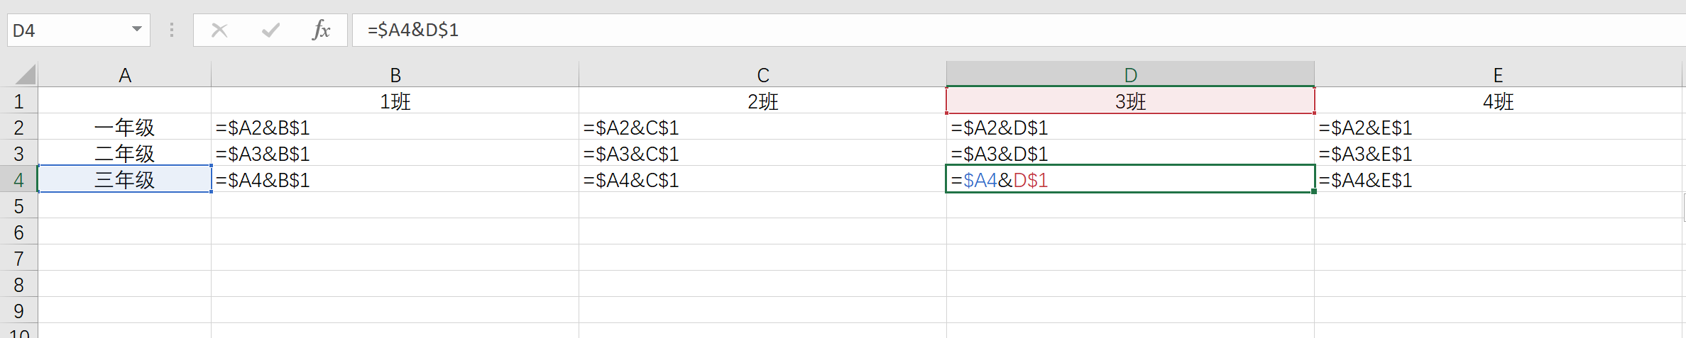This screenshot has width=1686, height=338.
Task: Click the Select All corner triangle
Action: coord(26,74)
